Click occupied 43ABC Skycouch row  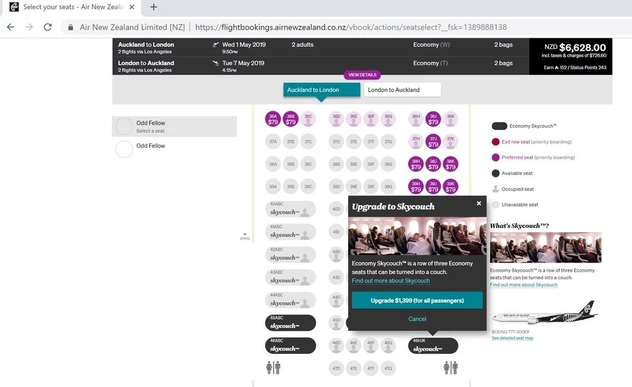290,277
